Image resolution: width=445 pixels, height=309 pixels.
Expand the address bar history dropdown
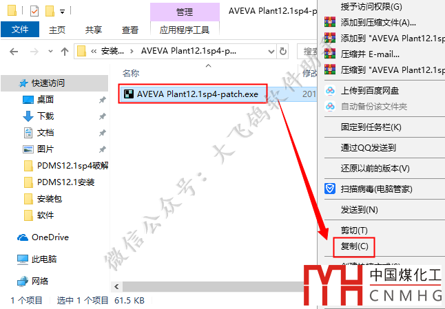tap(271, 52)
